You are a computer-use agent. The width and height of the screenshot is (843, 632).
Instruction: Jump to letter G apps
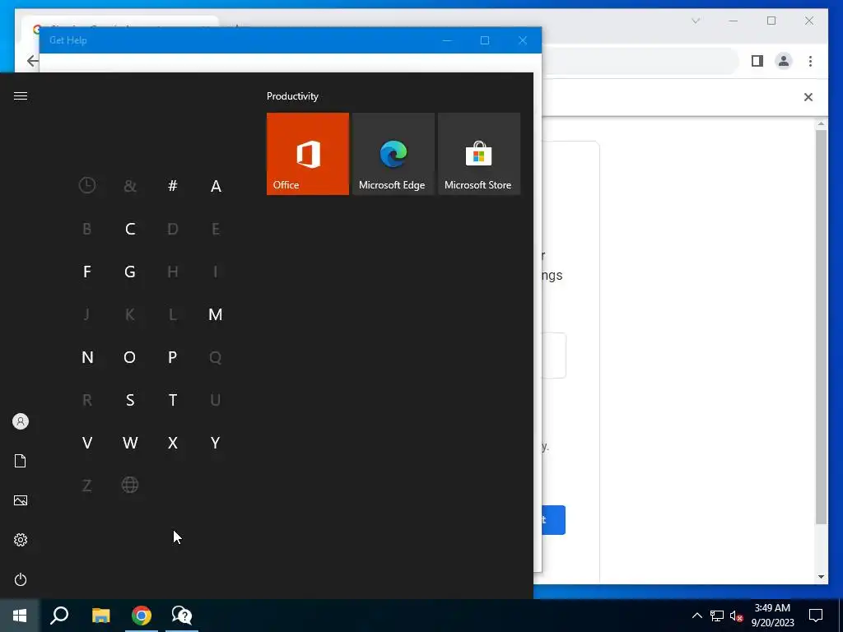click(129, 272)
